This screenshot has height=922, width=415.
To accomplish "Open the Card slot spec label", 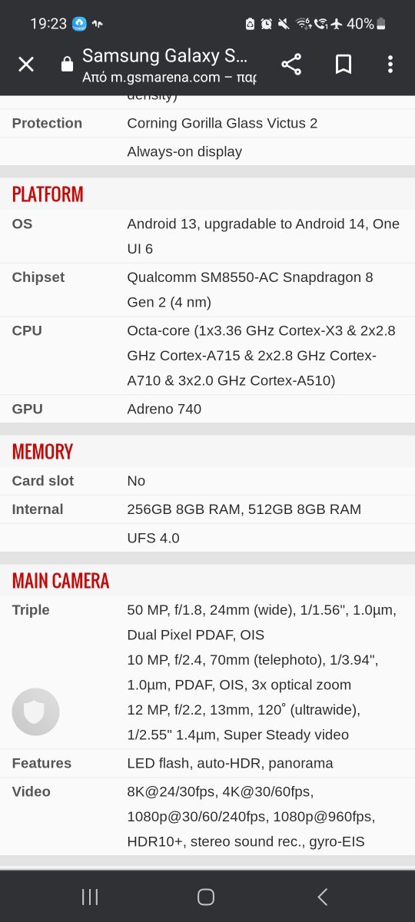I will [x=43, y=481].
